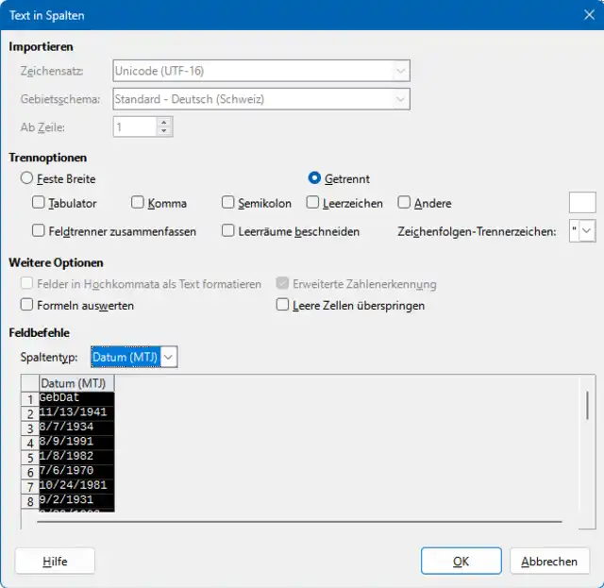Enable Leerzeichen as separator

click(312, 203)
